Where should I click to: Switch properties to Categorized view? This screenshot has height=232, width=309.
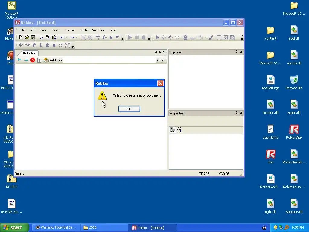pos(172,130)
